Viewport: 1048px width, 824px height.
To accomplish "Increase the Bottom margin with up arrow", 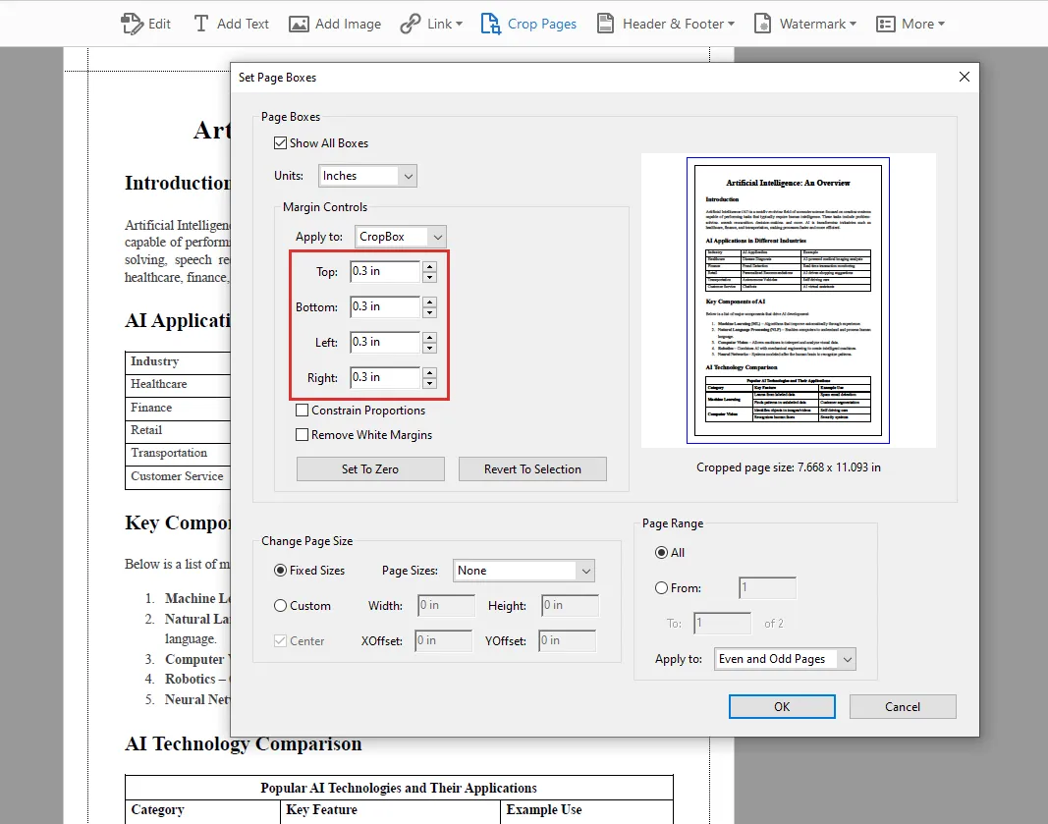I will (x=430, y=302).
